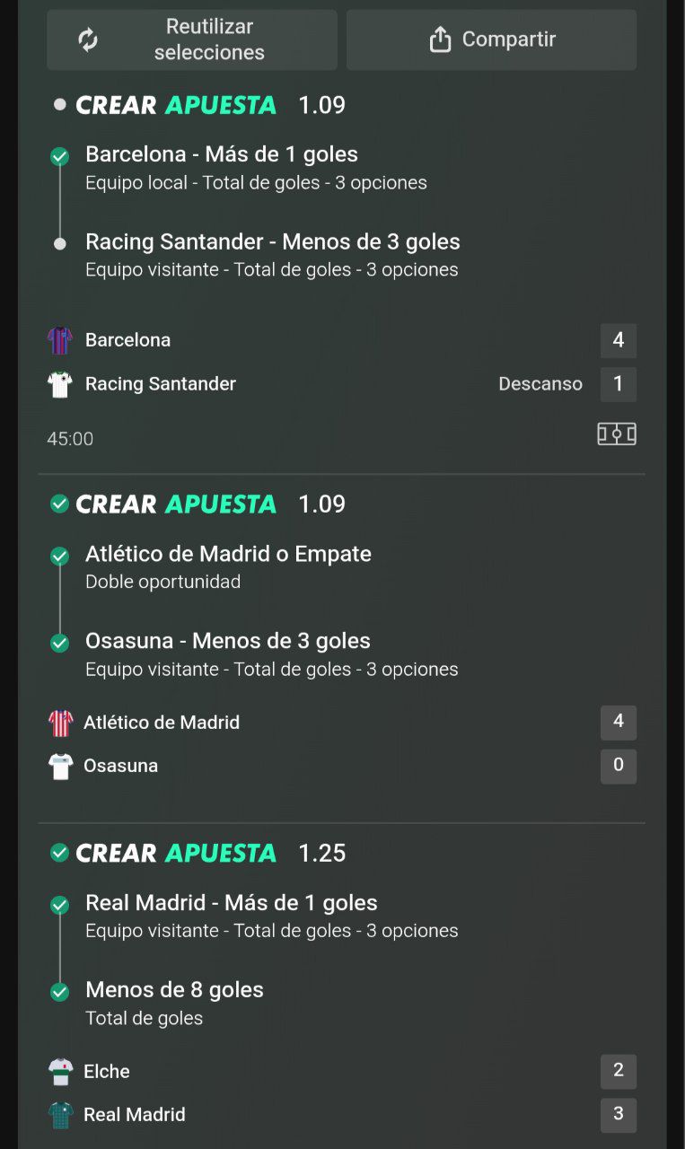This screenshot has width=685, height=1149.
Task: Tap the pending dot beside Racing Santander selection
Action: [x=59, y=244]
